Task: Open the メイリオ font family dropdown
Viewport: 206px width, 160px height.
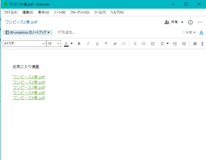Action: 25,43
